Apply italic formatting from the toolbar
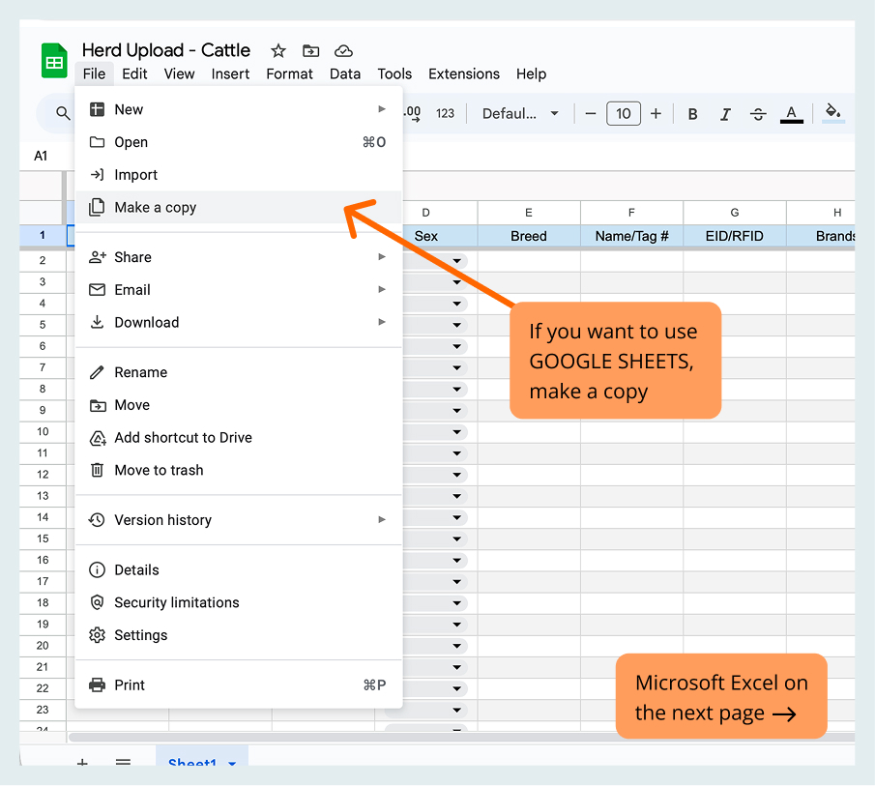Image resolution: width=875 pixels, height=786 pixels. pos(725,114)
